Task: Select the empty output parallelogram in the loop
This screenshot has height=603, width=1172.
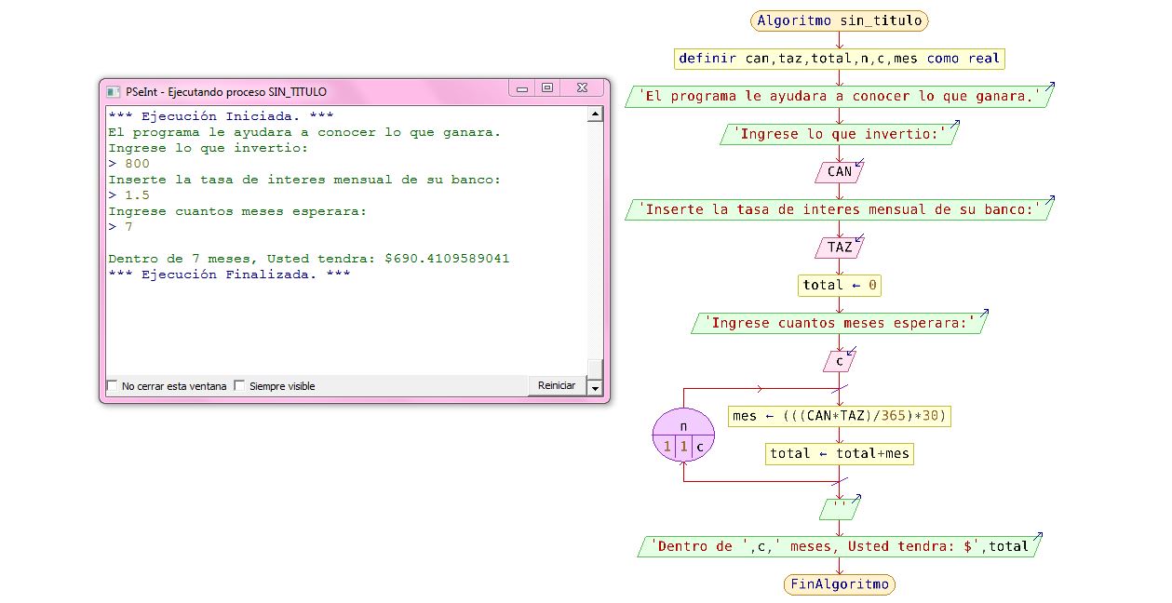Action: coord(841,508)
